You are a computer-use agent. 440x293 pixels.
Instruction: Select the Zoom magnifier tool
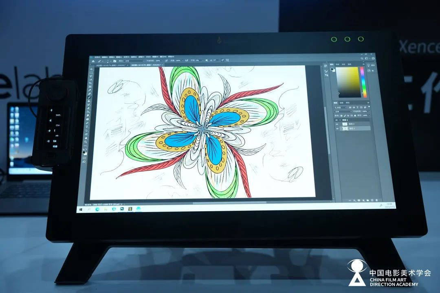(x=86, y=142)
